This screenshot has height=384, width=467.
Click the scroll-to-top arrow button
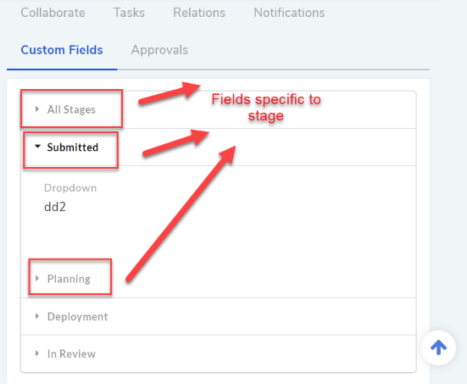coord(438,348)
